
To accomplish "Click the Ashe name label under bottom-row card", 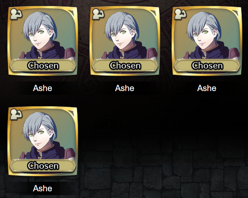I will point(43,188).
